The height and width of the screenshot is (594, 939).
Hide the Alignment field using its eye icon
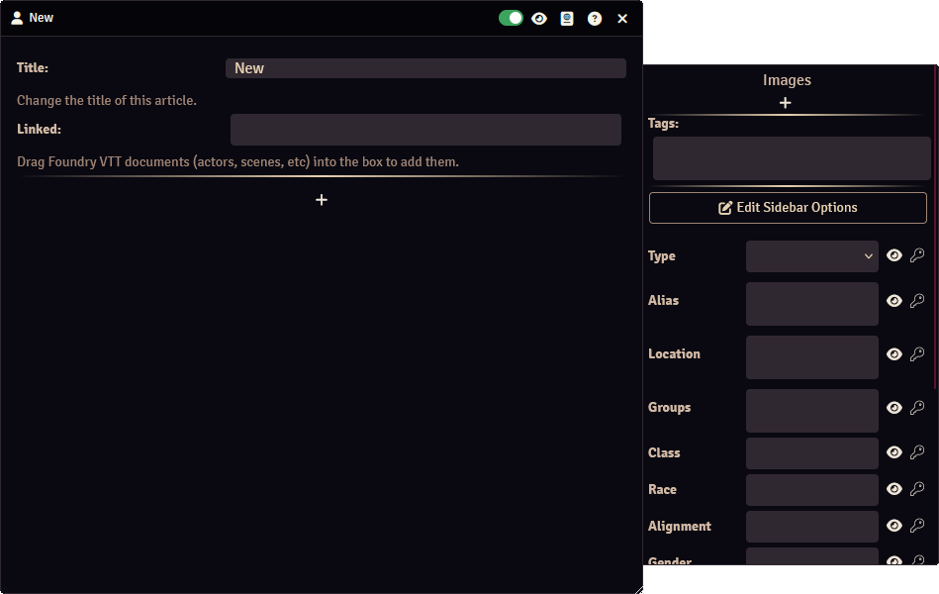(894, 526)
